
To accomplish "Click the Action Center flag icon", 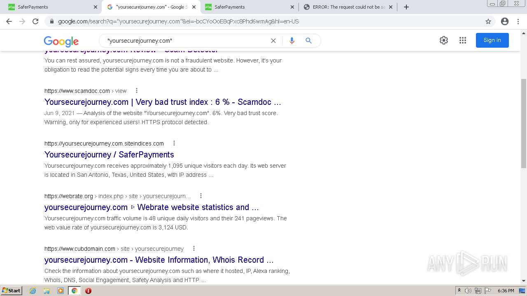I will 488,291.
